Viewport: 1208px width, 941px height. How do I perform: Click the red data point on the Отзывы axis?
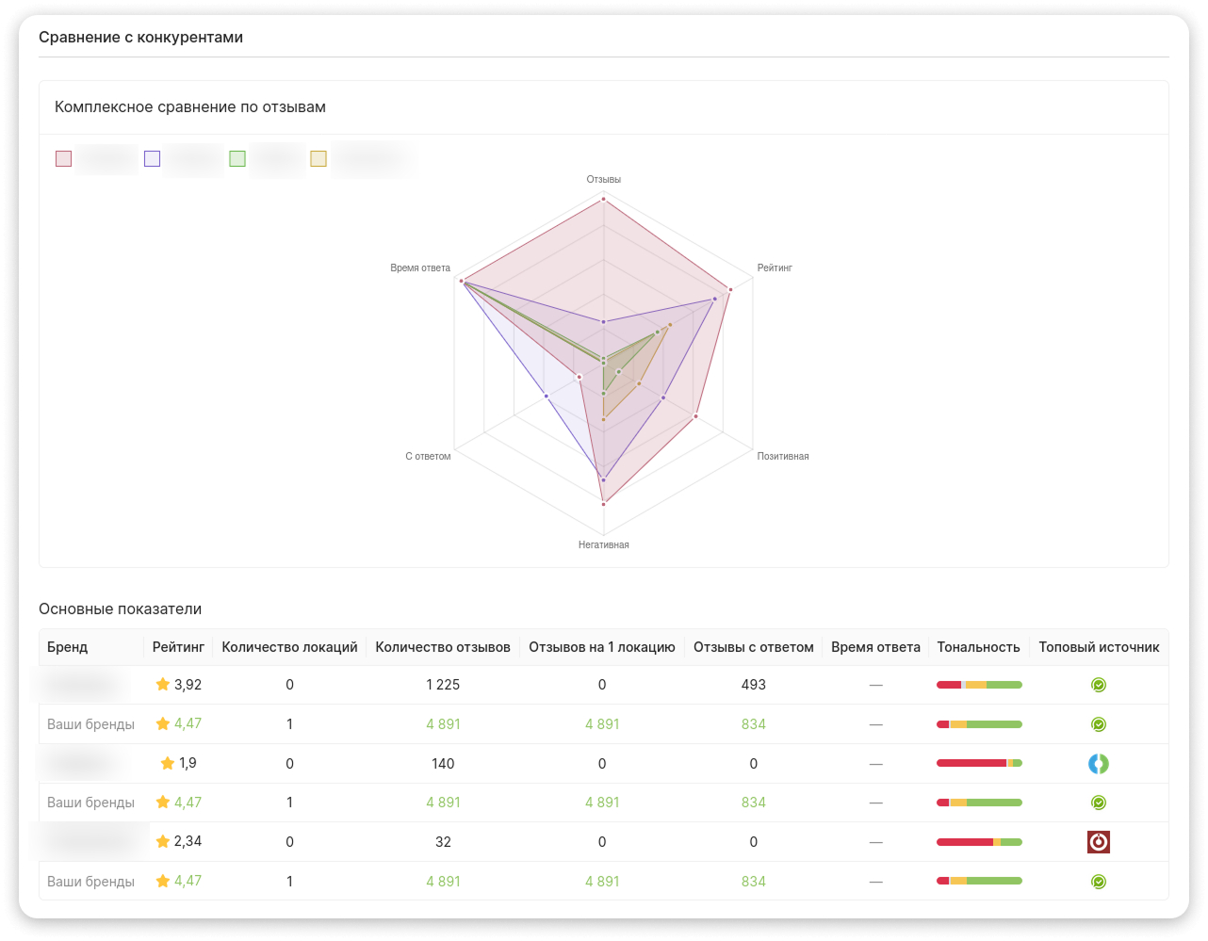[x=604, y=199]
